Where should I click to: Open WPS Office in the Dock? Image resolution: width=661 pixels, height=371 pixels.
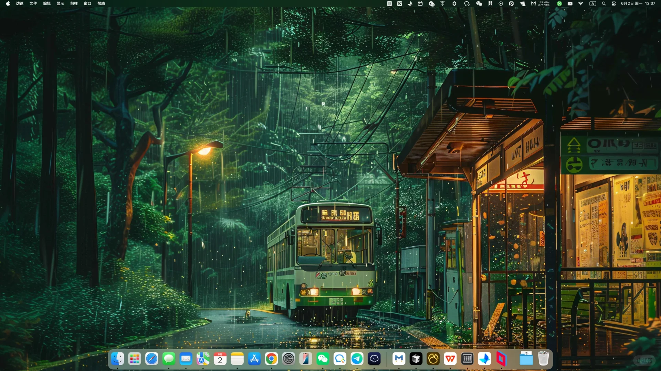click(450, 359)
